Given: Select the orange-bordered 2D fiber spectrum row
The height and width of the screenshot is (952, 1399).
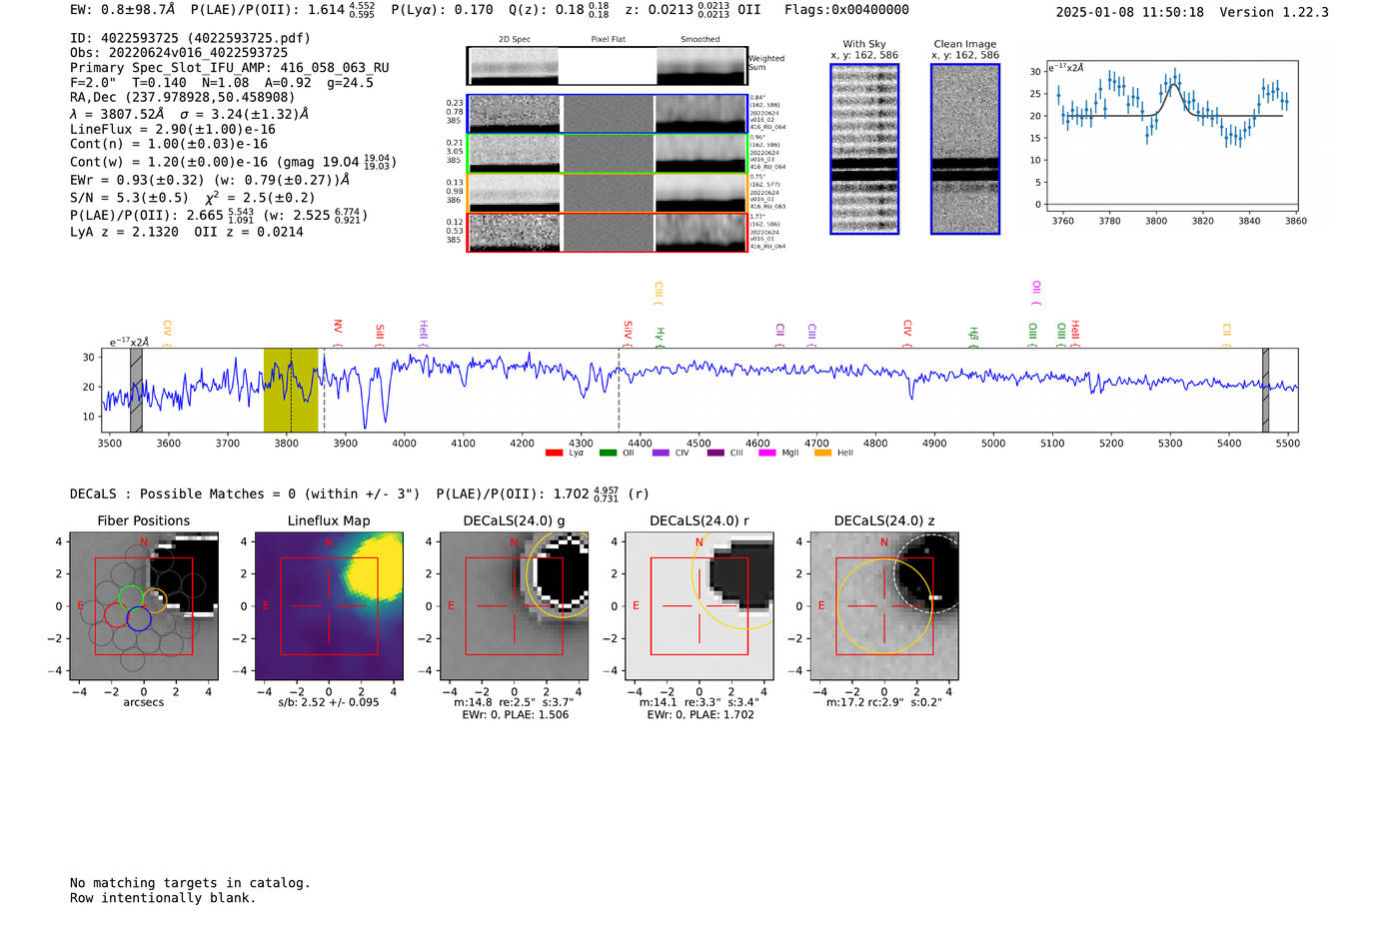Looking at the screenshot, I should (607, 192).
